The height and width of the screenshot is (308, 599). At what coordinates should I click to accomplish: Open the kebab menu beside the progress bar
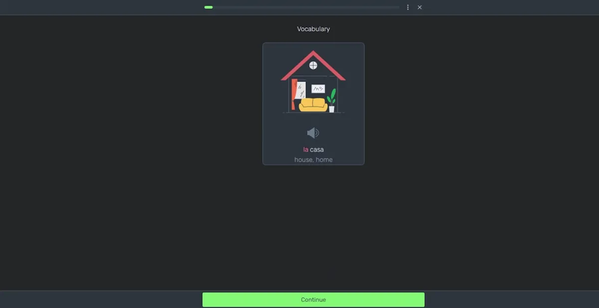click(408, 7)
